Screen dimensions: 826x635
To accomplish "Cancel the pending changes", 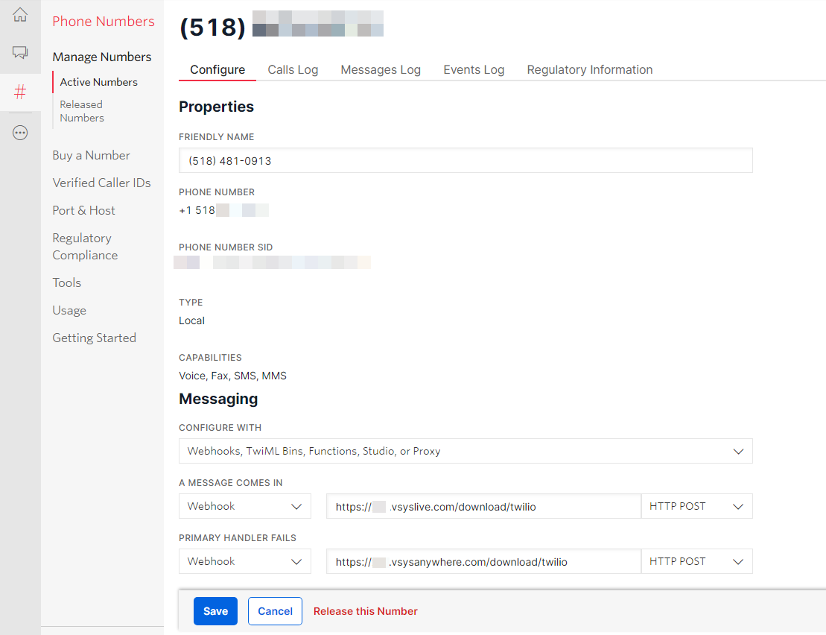I will (275, 610).
